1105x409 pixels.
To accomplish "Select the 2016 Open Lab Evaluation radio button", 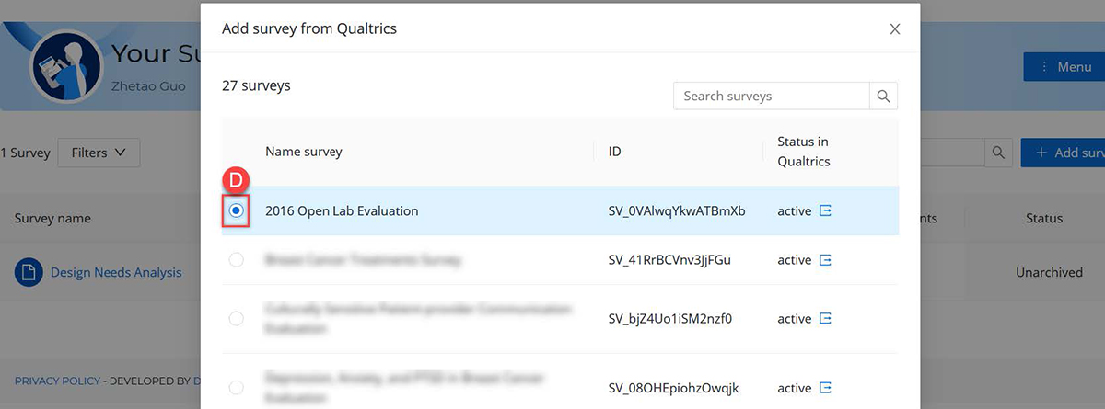I will point(237,211).
